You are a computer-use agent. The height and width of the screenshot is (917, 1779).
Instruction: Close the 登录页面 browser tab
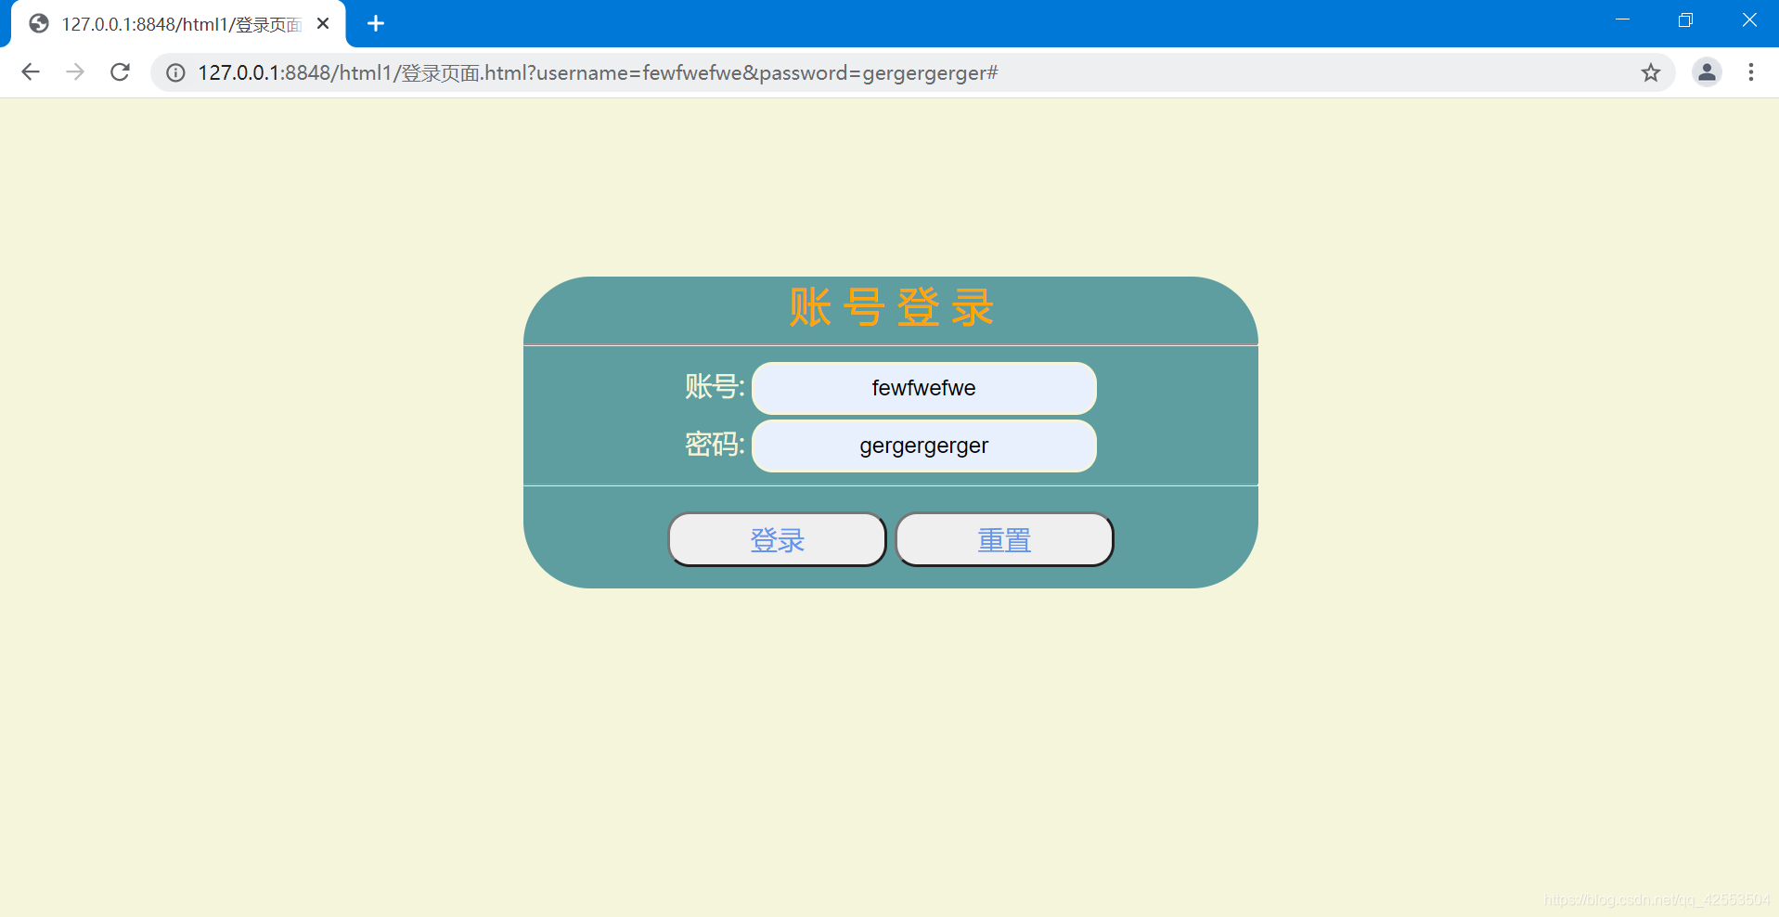click(x=323, y=23)
